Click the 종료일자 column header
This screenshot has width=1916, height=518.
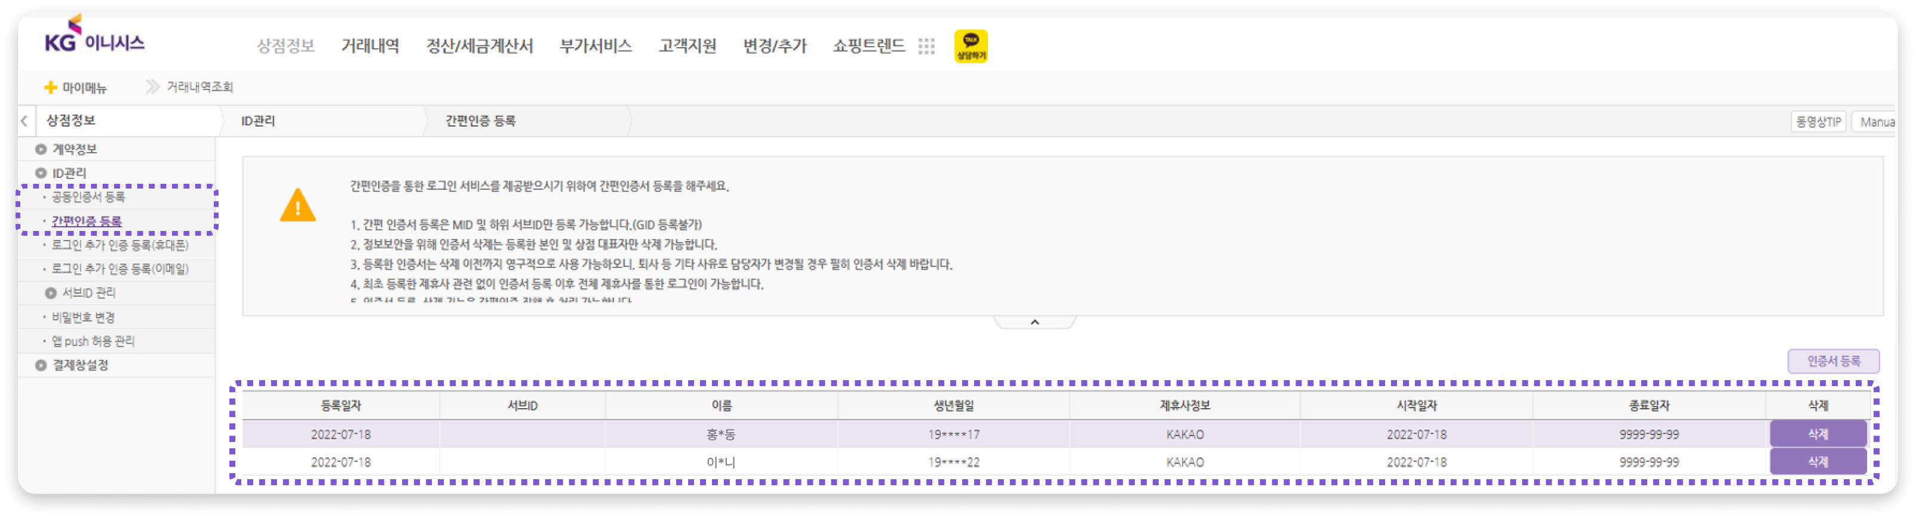click(1649, 406)
